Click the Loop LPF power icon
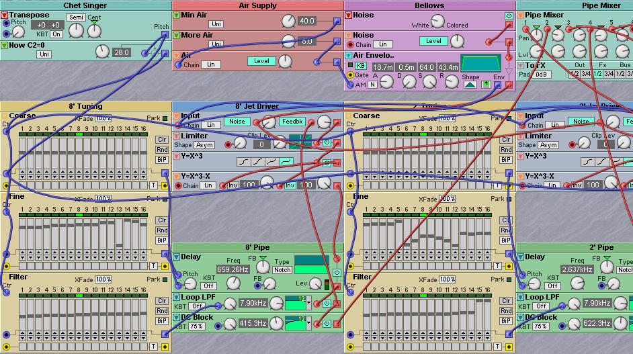This screenshot has width=633, height=354. click(x=327, y=303)
